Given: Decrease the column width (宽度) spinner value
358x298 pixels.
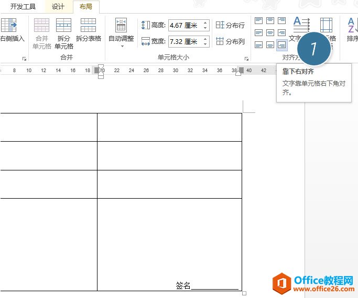Looking at the screenshot, I should [205, 44].
